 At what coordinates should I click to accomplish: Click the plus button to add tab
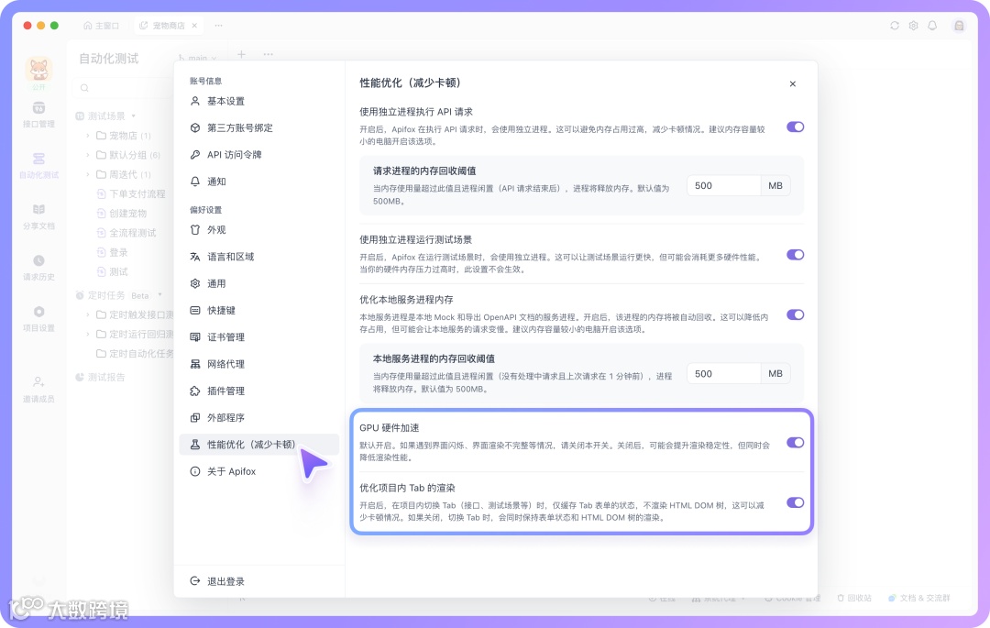click(241, 54)
